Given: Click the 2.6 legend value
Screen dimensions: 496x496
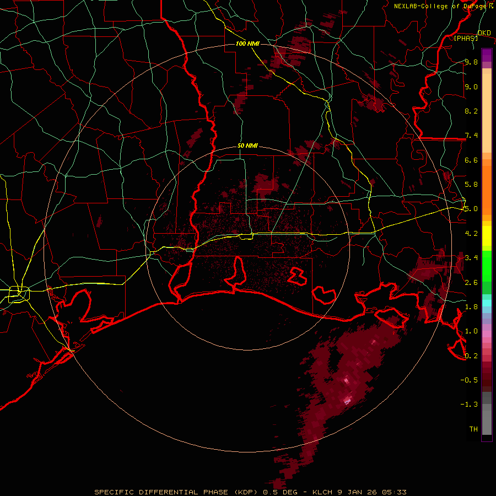Looking at the screenshot, I should [x=471, y=282].
